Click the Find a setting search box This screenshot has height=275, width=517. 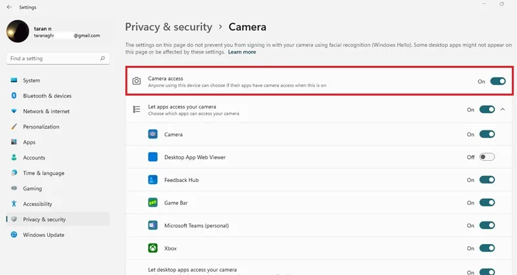pyautogui.click(x=58, y=58)
